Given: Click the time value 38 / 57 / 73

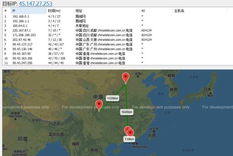Looking at the screenshot, I should pyautogui.click(x=56, y=54).
